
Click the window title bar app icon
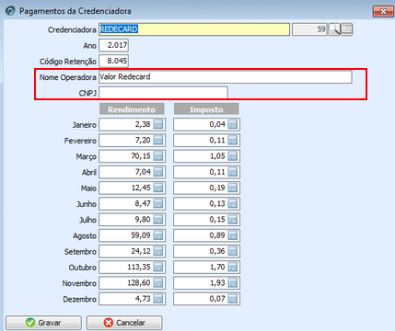point(10,11)
